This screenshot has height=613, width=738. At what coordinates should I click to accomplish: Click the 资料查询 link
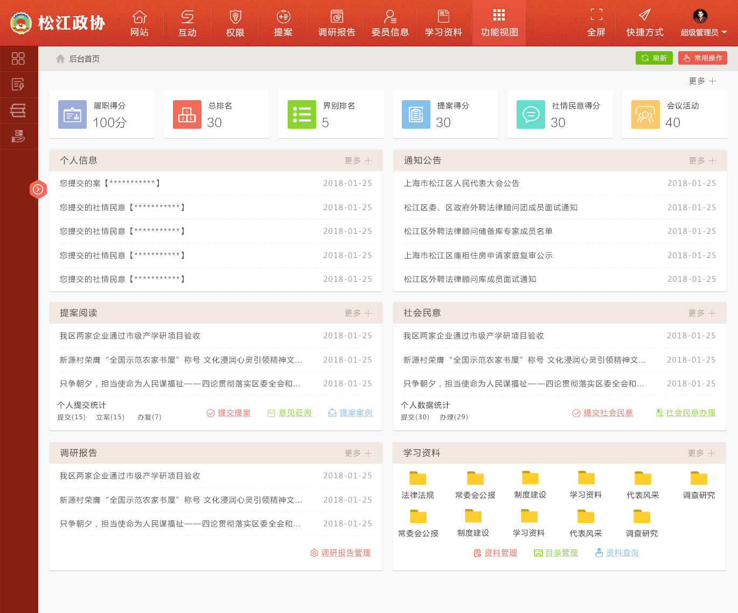coord(617,553)
